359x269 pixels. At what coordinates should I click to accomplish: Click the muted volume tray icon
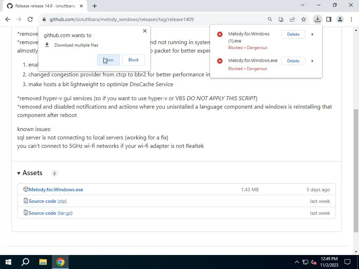click(314, 262)
